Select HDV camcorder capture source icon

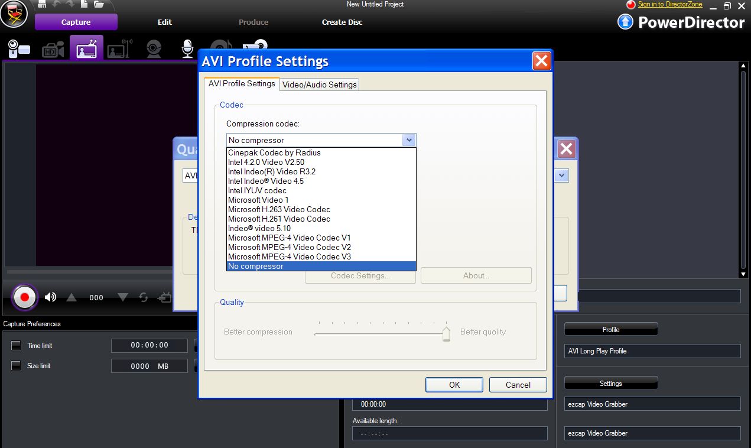pos(53,50)
